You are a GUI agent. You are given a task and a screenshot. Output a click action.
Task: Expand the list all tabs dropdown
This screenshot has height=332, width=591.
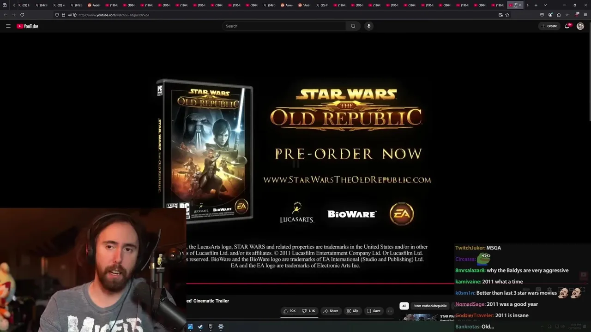[545, 5]
